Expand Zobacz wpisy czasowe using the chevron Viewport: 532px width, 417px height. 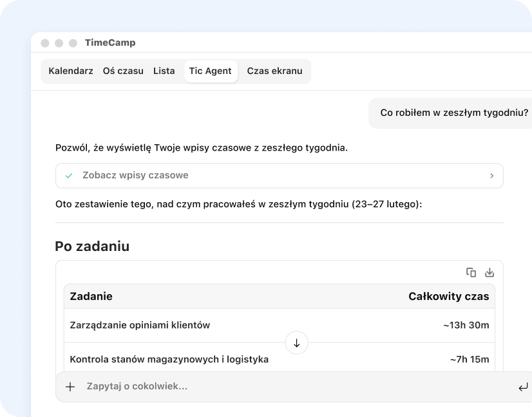pos(491,175)
